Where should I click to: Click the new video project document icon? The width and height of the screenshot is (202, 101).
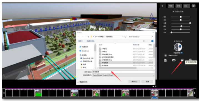pyautogui.click(x=165, y=60)
